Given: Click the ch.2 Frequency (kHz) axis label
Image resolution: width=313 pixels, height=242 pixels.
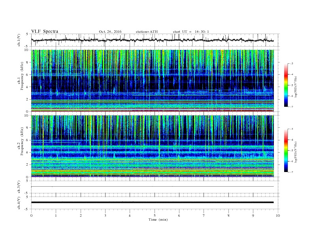Looking at the screenshot, I should [x=21, y=142].
